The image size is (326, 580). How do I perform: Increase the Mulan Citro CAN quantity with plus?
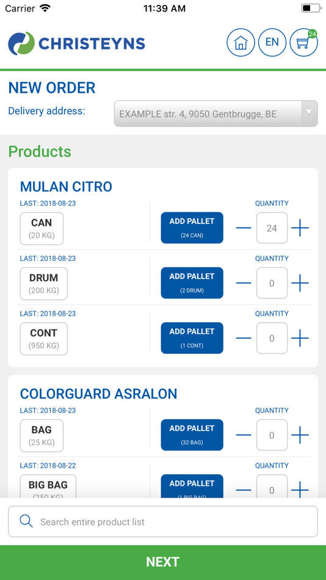click(x=300, y=228)
